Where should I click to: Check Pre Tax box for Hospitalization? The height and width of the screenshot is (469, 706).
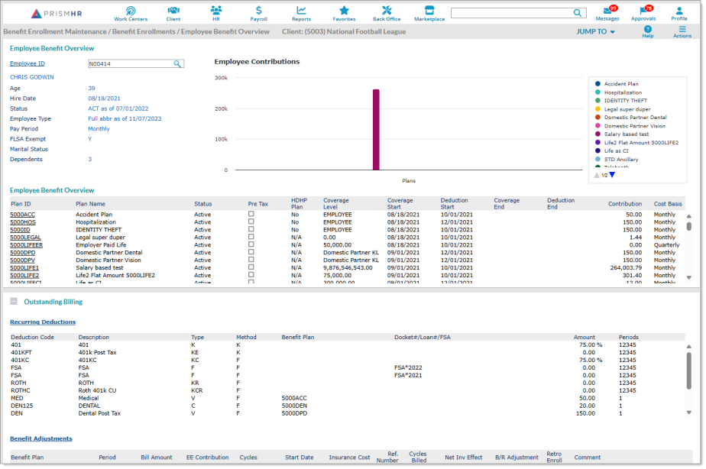pyautogui.click(x=251, y=222)
